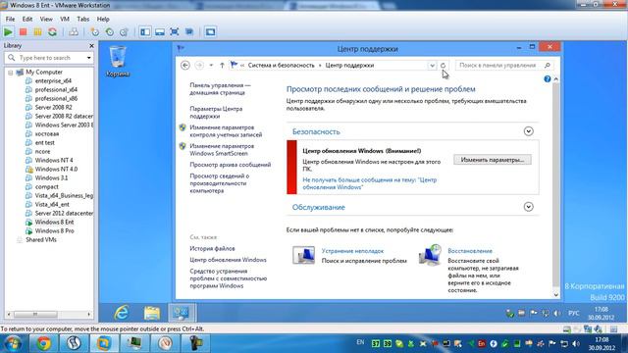Open the Edit menu
The height and width of the screenshot is (353, 628).
(x=27, y=19)
